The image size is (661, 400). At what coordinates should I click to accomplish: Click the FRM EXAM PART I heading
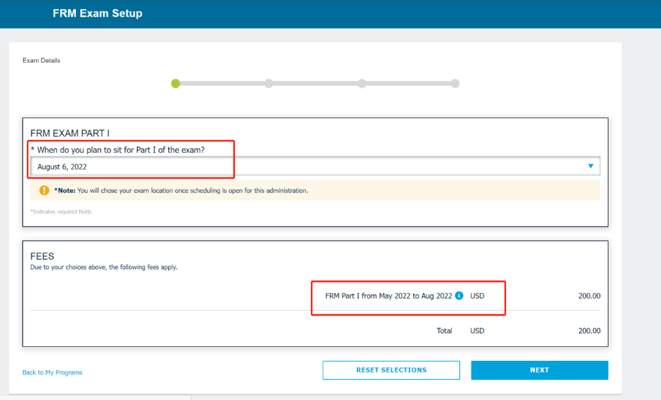coord(70,133)
